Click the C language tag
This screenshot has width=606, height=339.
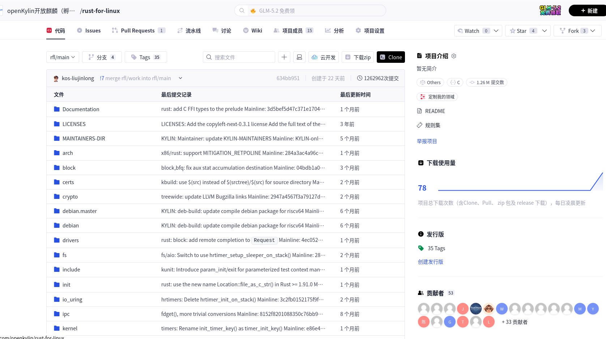[x=455, y=82]
